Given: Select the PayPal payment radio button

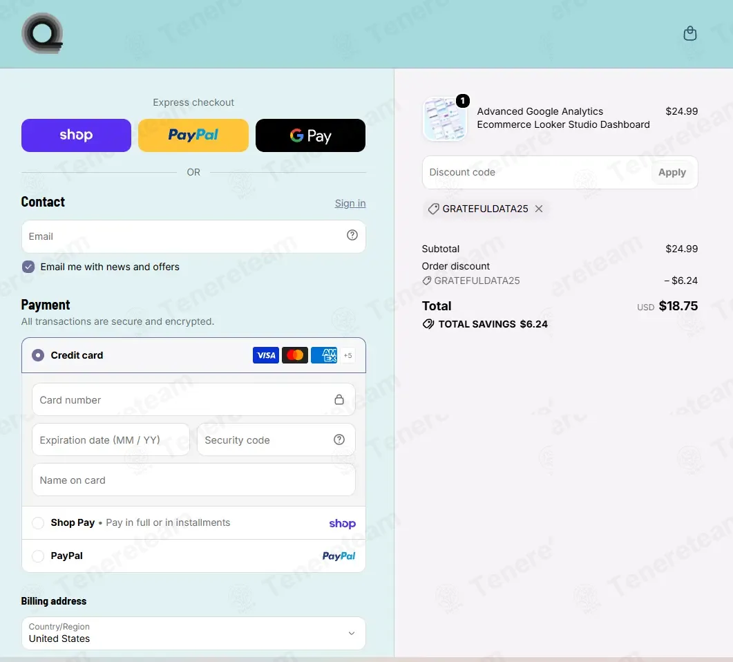Looking at the screenshot, I should click(x=38, y=556).
